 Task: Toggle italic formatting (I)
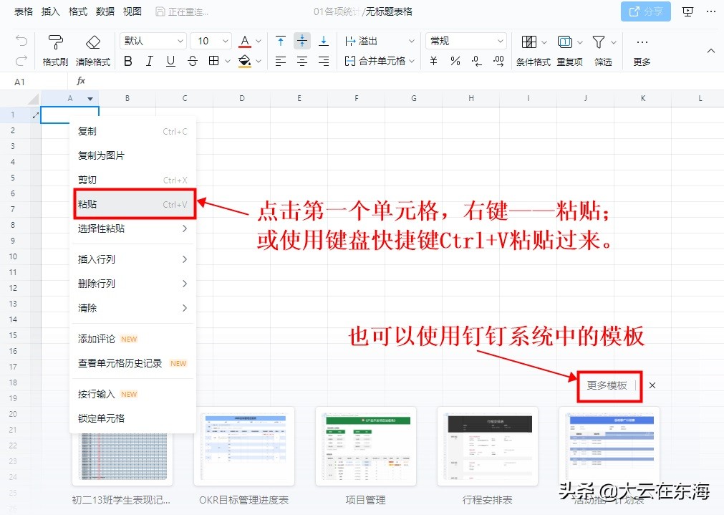click(150, 61)
